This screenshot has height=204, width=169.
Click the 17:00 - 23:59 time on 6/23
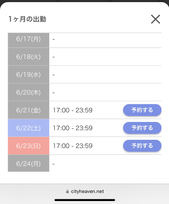coord(73,146)
